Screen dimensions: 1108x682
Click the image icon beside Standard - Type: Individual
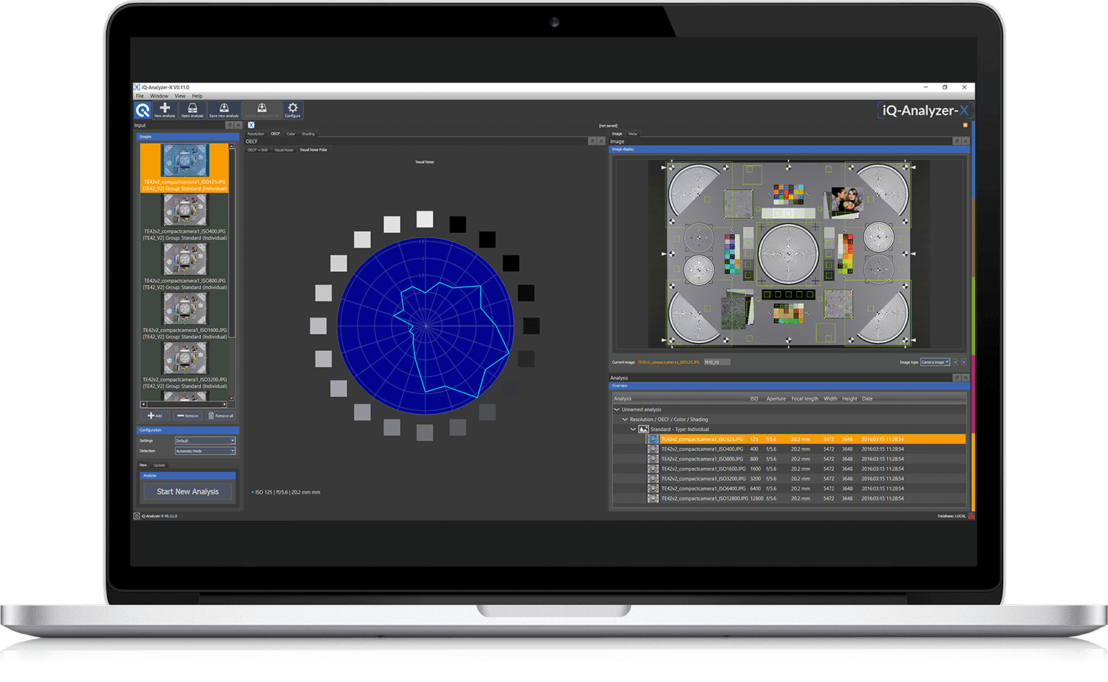(x=643, y=429)
